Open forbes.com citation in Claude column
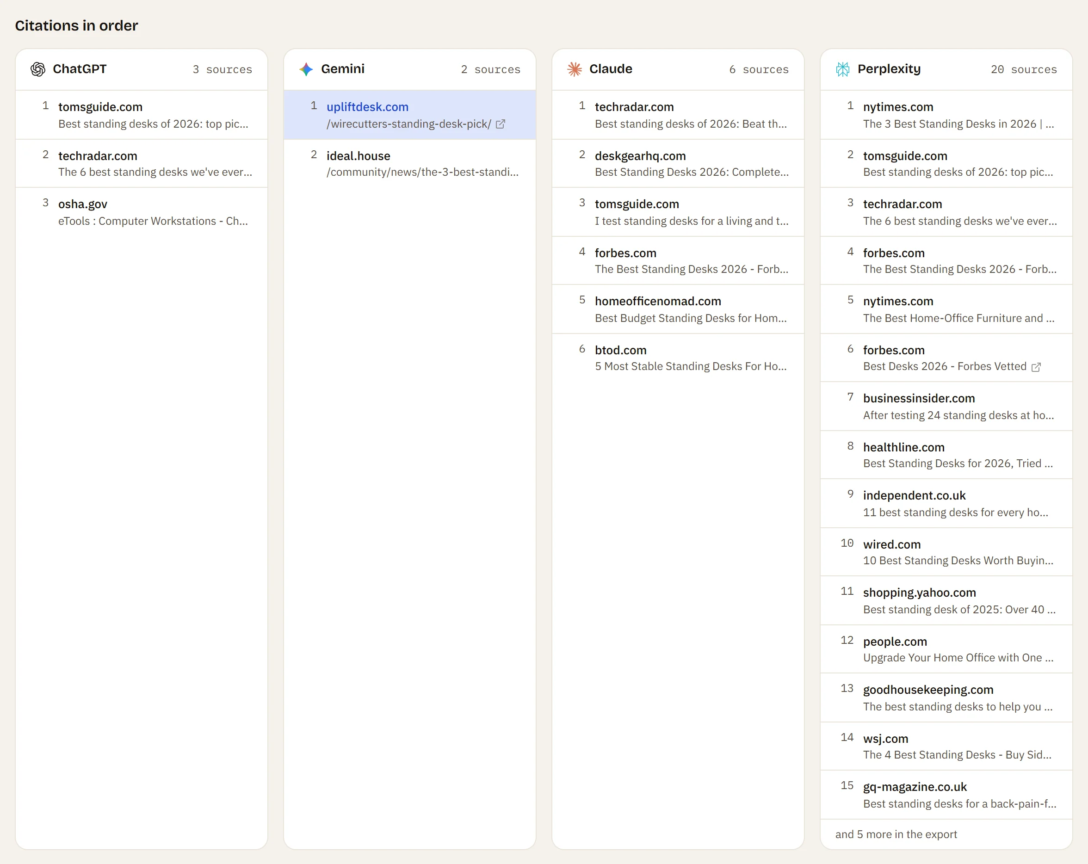Image resolution: width=1088 pixels, height=864 pixels. [x=678, y=261]
